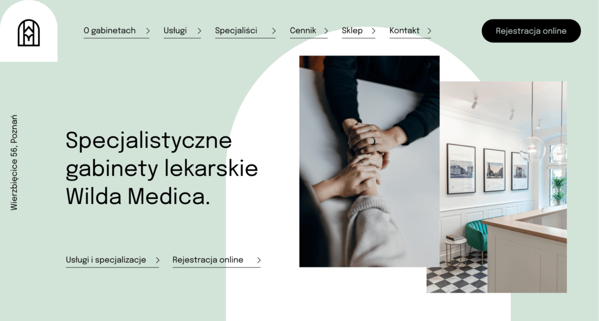This screenshot has height=321, width=599.
Task: Click arrow after bottom Rejestracja online link
Action: coord(259,261)
